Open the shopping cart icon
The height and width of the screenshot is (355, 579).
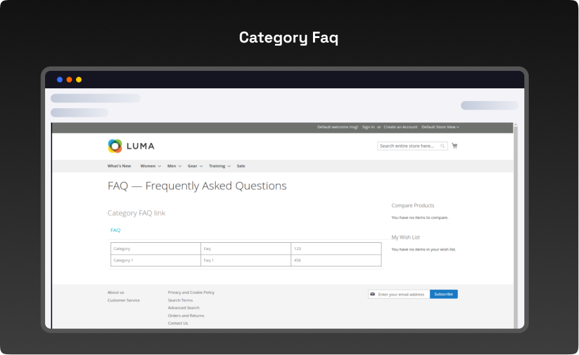pos(455,146)
